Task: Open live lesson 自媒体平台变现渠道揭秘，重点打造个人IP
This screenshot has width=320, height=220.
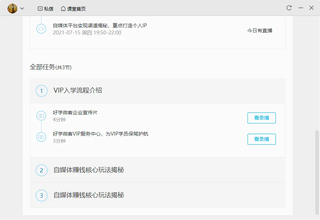Action: [x=100, y=26]
